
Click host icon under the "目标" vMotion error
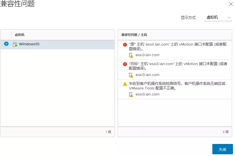(131, 75)
